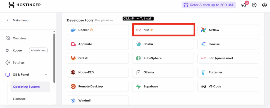270x108 pixels.
Task: Select the Main menu label
Action: pos(21,20)
